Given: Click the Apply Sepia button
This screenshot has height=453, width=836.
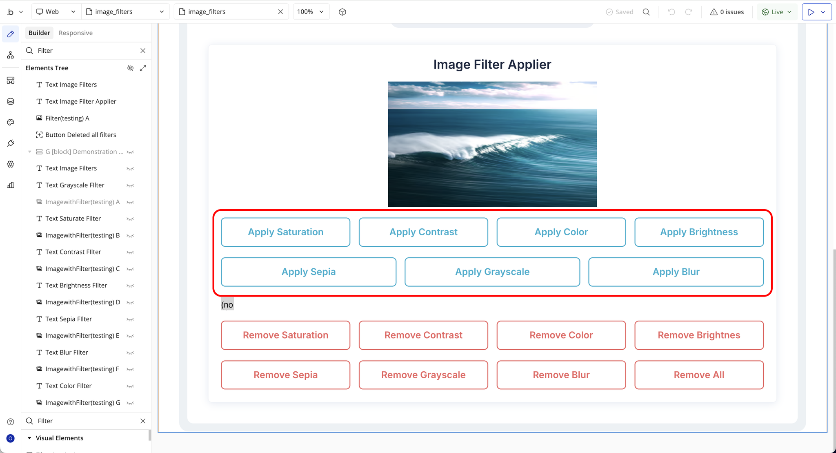Looking at the screenshot, I should coord(308,272).
